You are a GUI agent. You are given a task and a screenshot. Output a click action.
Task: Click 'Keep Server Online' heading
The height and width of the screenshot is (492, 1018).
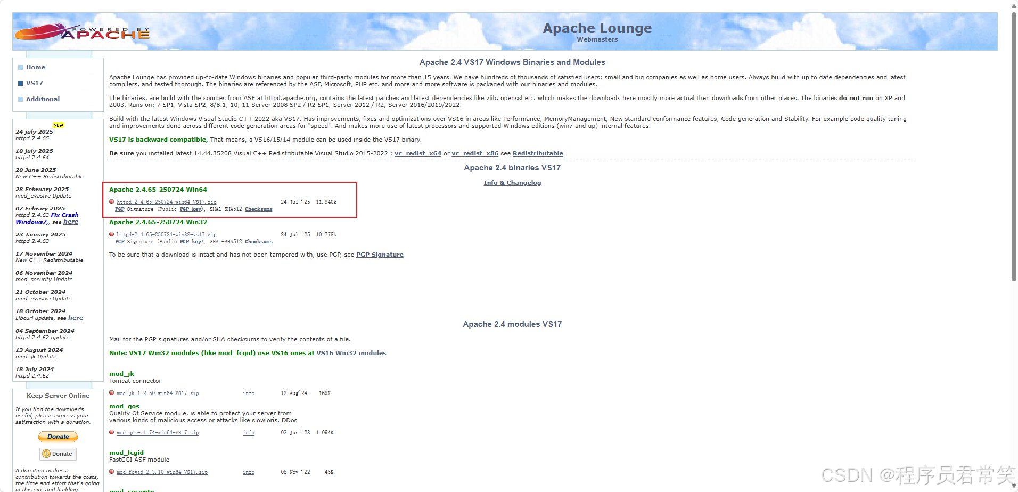(x=58, y=396)
